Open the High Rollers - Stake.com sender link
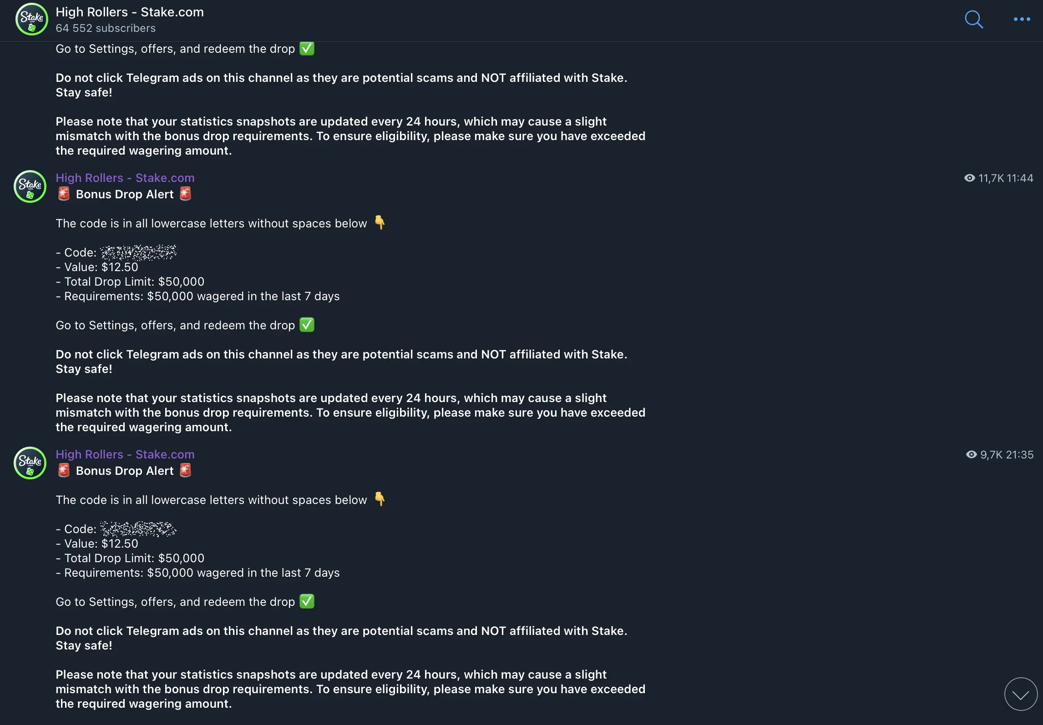This screenshot has height=725, width=1043. [x=125, y=178]
